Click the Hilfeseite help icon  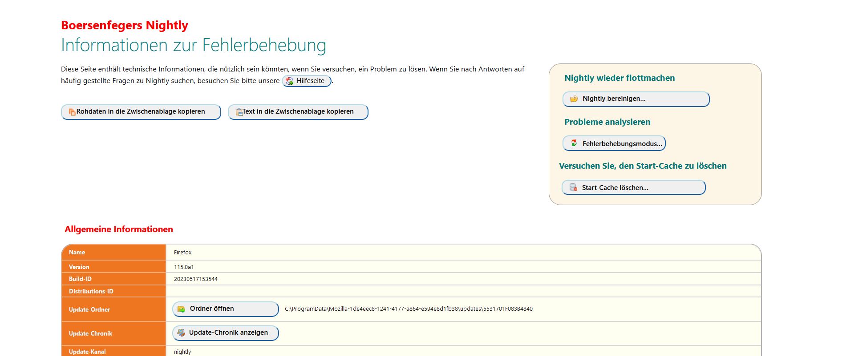tap(290, 81)
